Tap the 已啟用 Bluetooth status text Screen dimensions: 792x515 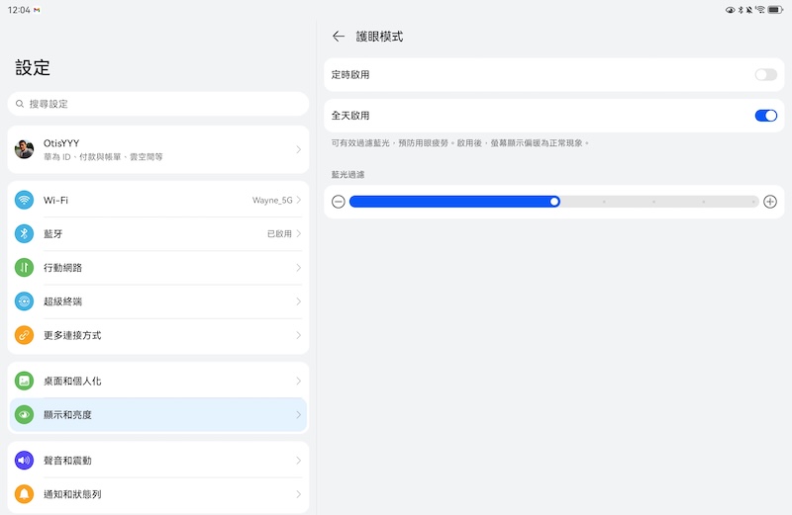pyautogui.click(x=279, y=234)
